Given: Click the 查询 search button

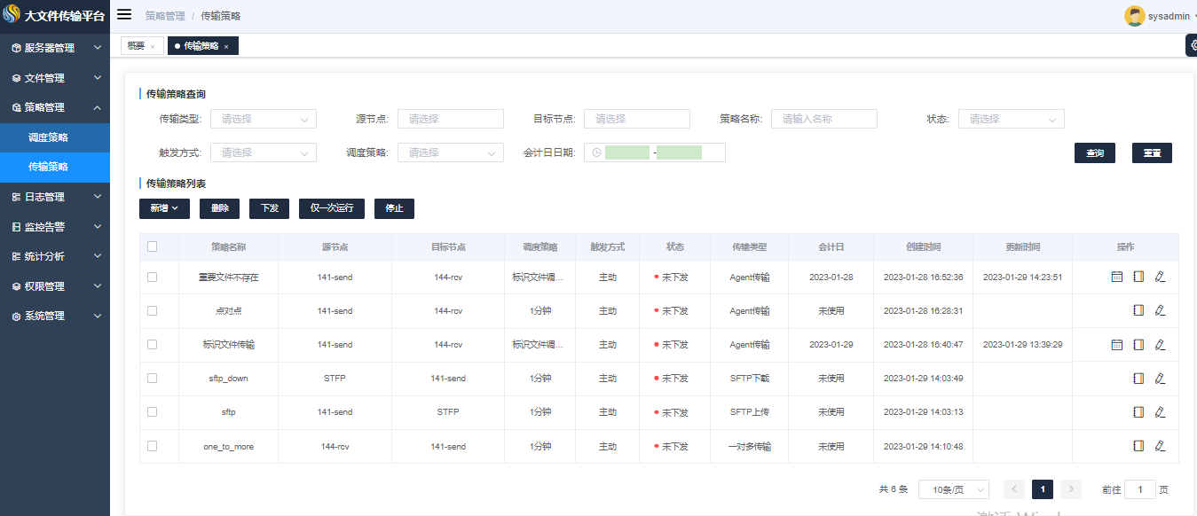Looking at the screenshot, I should pyautogui.click(x=1095, y=153).
